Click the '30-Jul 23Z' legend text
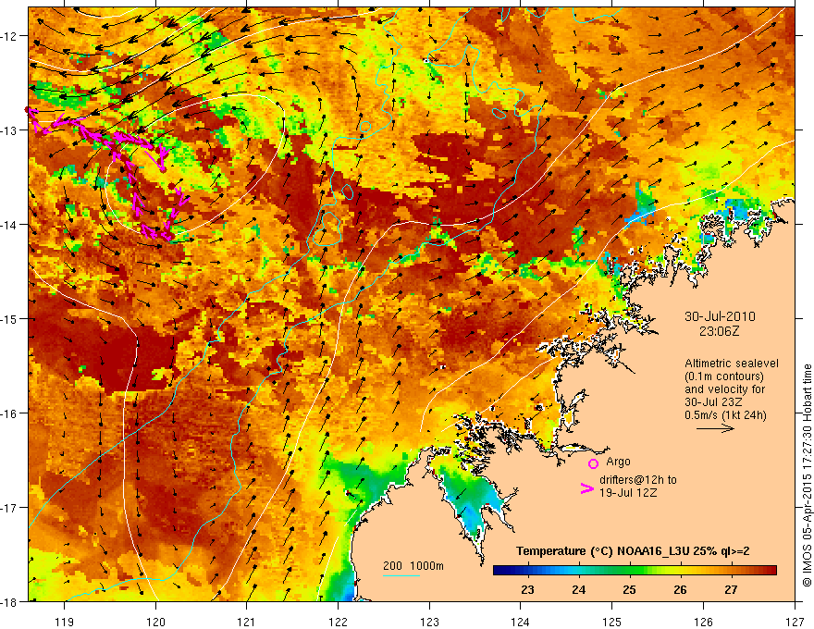The width and height of the screenshot is (814, 629). [x=713, y=402]
